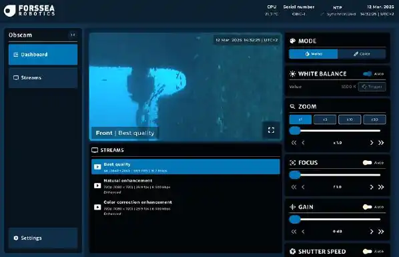Click the header date and time
399x257 pixels.
point(377,11)
